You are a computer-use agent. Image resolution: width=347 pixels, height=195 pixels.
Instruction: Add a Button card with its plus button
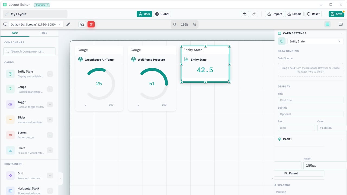click(50, 135)
